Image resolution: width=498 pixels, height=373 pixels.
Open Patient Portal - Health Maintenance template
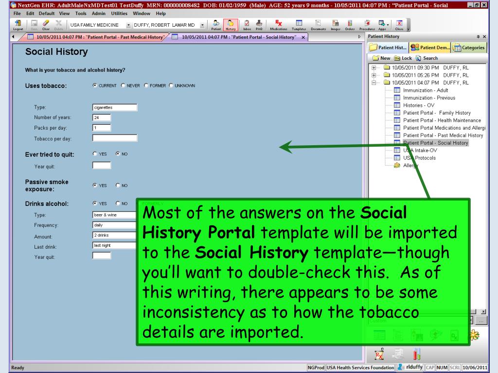tap(442, 120)
